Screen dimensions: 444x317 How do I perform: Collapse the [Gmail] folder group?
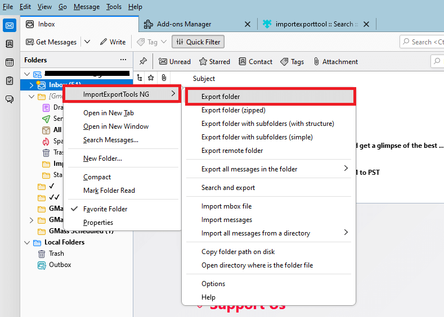coord(32,97)
